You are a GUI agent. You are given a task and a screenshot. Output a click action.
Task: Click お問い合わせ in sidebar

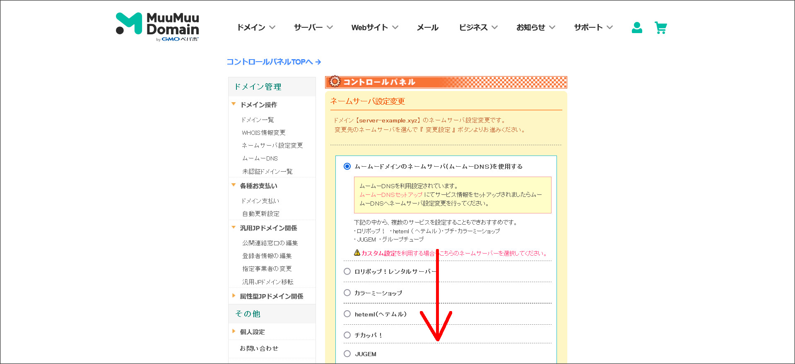(x=259, y=348)
